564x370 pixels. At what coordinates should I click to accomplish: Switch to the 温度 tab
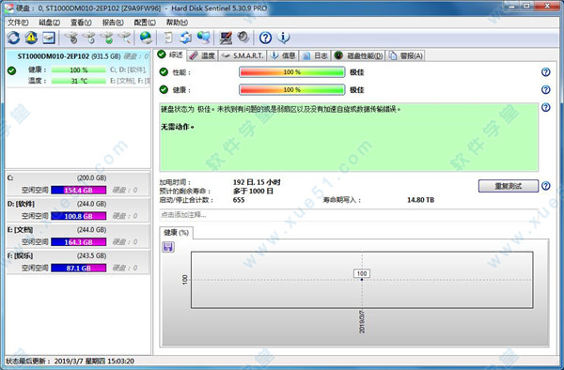pos(202,55)
